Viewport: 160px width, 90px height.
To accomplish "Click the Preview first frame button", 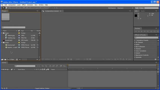I will coord(136,31).
